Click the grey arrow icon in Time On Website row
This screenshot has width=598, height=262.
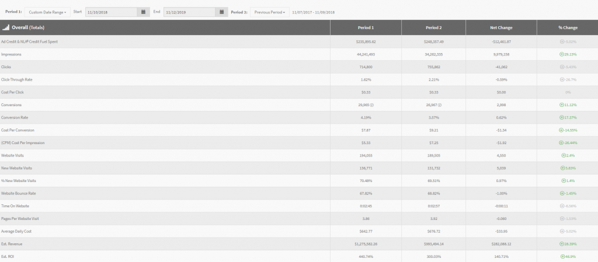click(562, 206)
